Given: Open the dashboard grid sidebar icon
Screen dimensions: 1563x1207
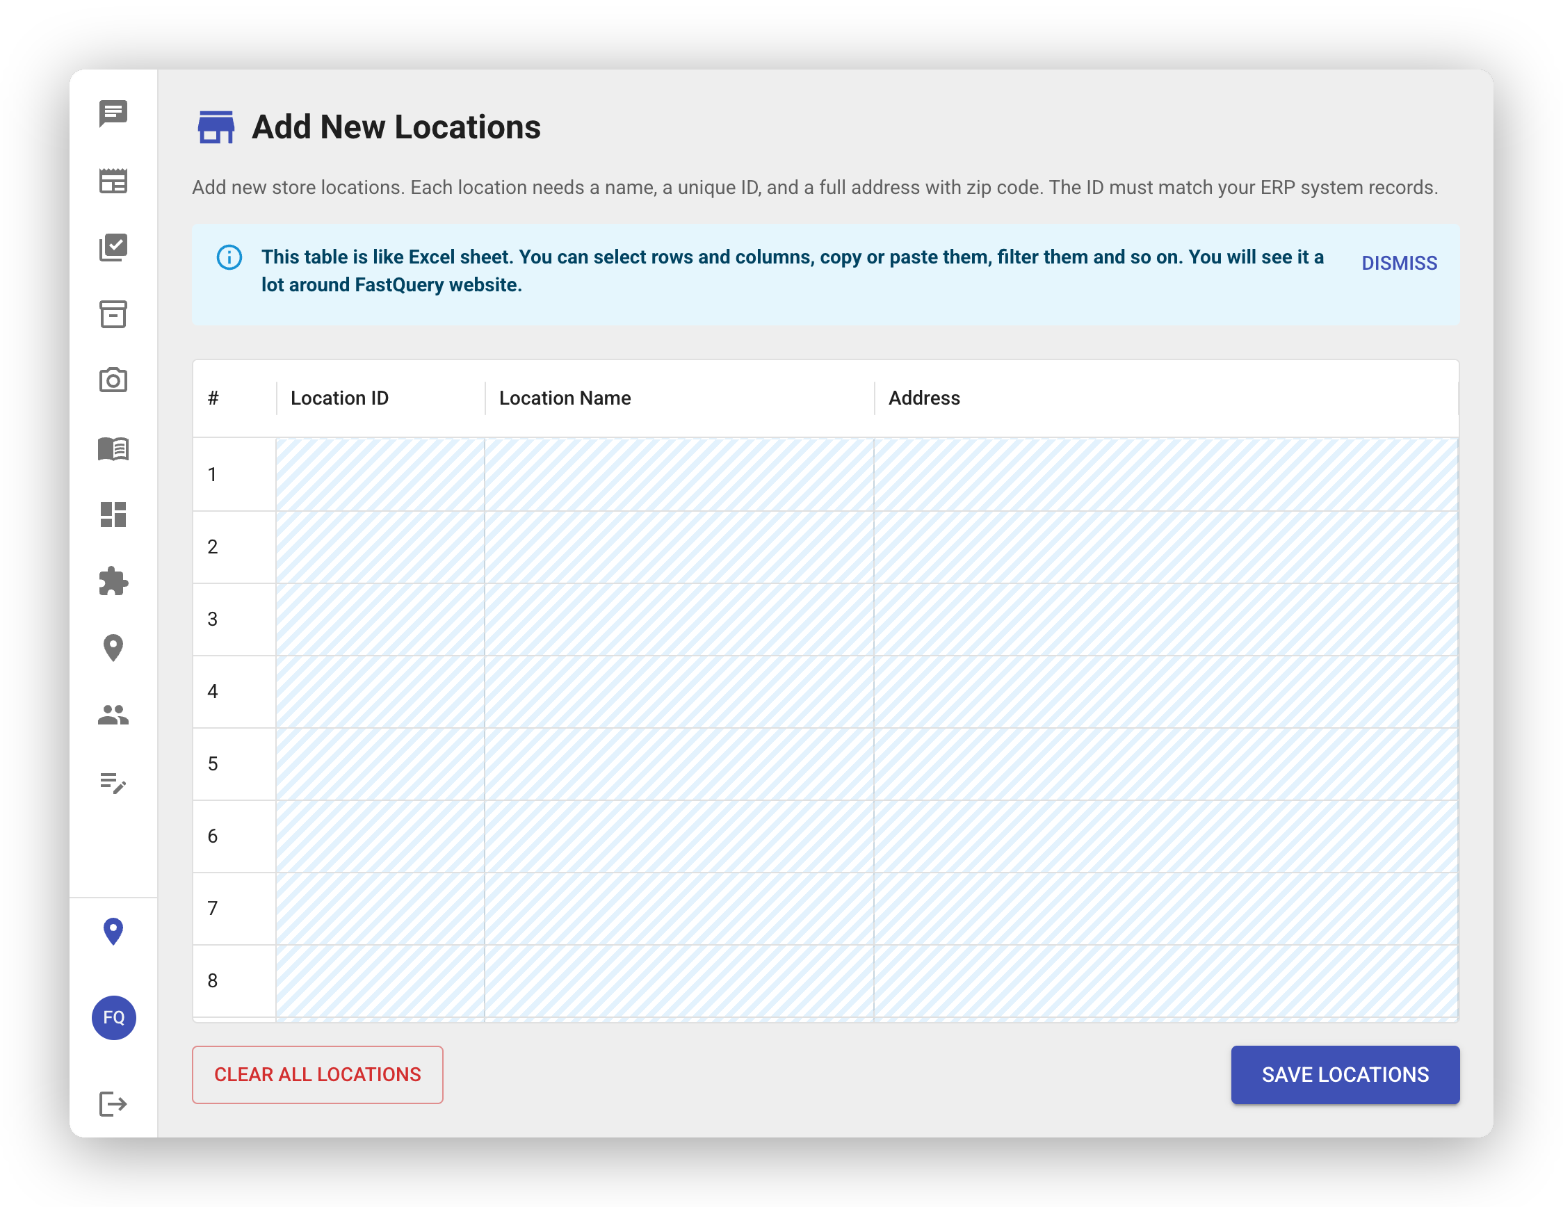Looking at the screenshot, I should (x=113, y=515).
